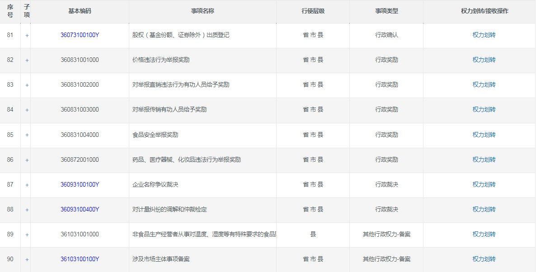Click the 基本编码 column header
This screenshot has width=536, height=272.
pyautogui.click(x=80, y=11)
